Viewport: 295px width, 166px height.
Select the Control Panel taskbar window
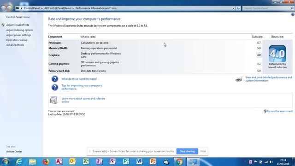(x=193, y=162)
